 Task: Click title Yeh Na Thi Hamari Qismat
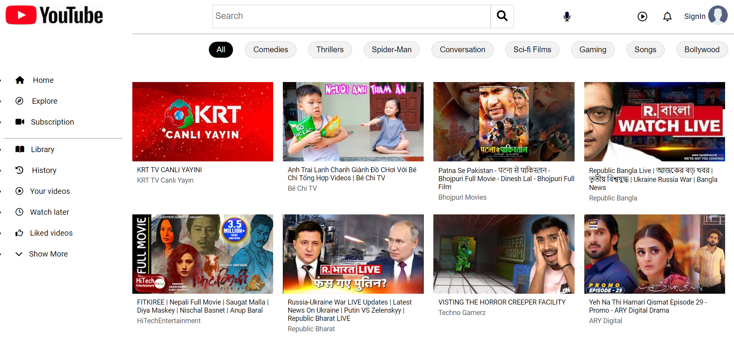pos(648,306)
